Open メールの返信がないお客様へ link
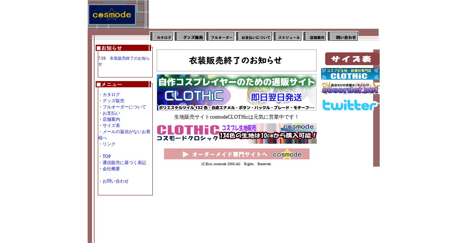The height and width of the screenshot is (243, 467). [x=124, y=135]
